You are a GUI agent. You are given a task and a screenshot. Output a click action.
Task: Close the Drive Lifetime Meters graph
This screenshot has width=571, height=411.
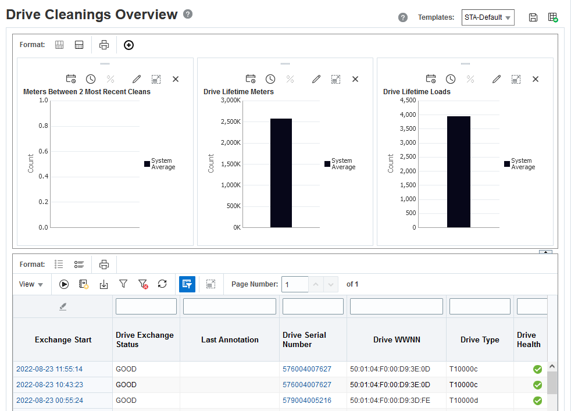(x=355, y=79)
